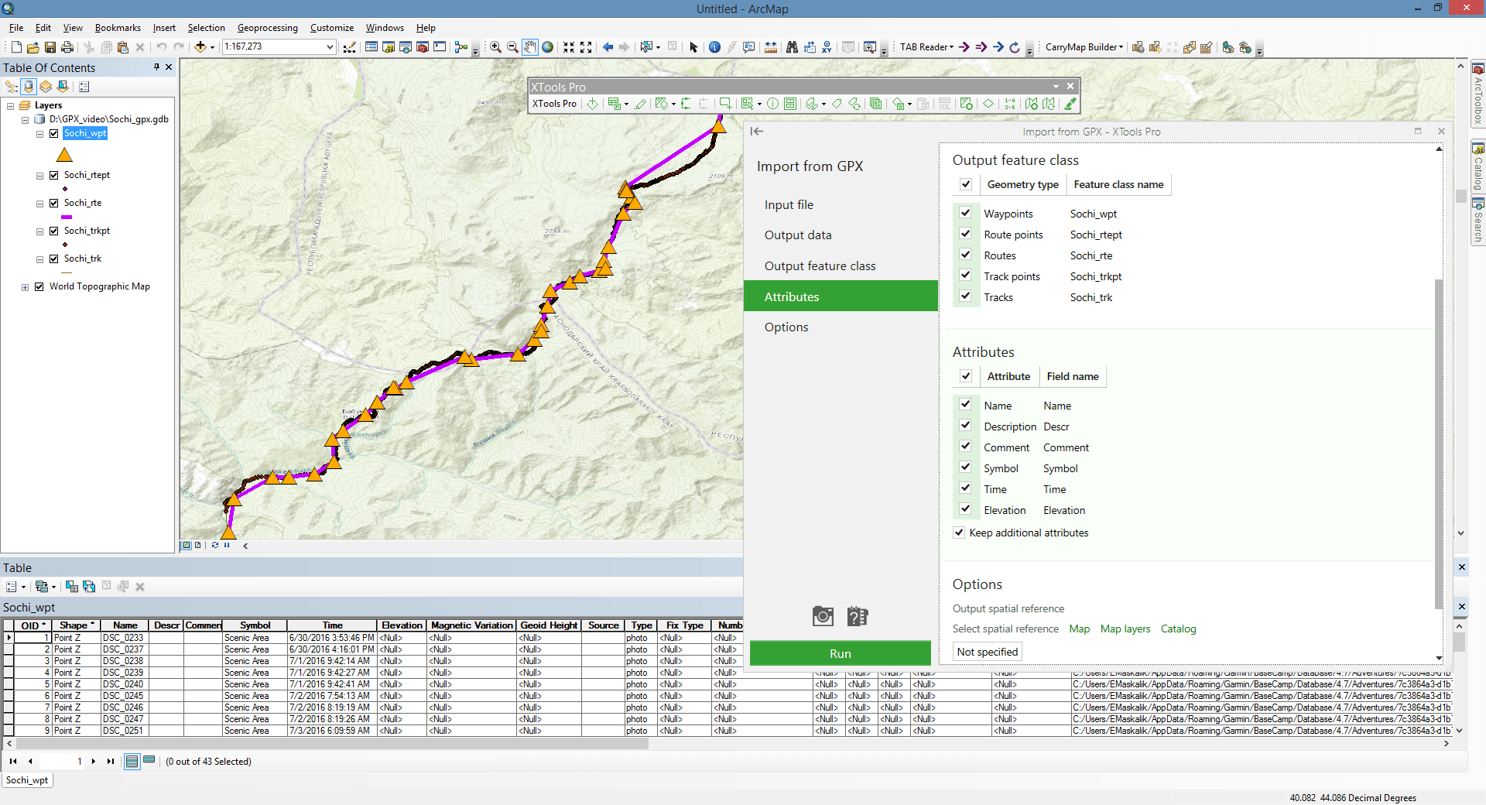Go back to previous extent arrow

[608, 47]
